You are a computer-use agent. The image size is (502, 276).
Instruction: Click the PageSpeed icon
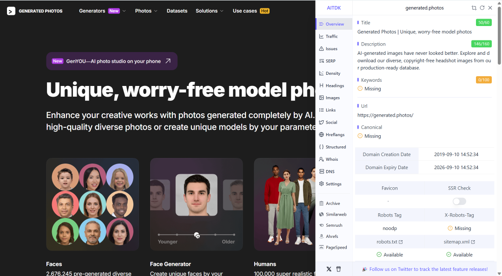(x=322, y=247)
